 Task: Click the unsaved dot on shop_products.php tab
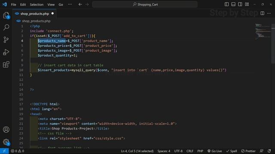tap(52, 13)
